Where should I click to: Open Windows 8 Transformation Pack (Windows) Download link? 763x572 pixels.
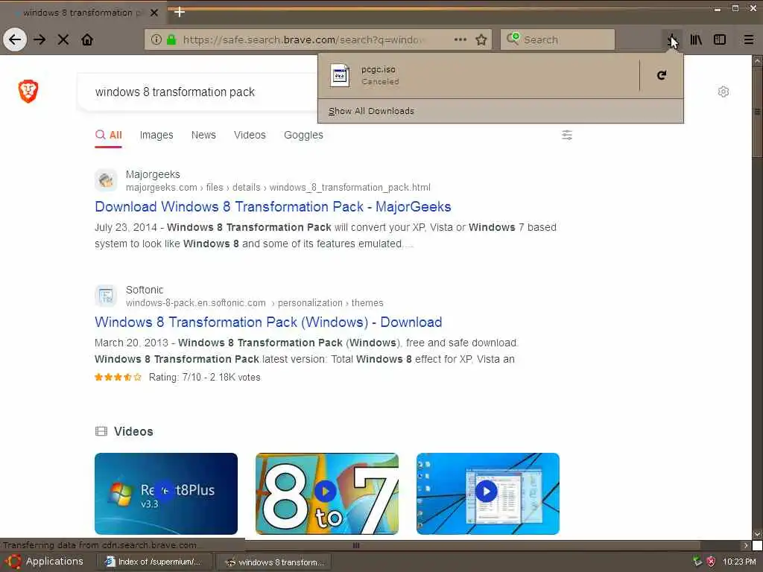pos(268,322)
